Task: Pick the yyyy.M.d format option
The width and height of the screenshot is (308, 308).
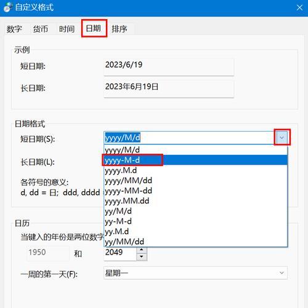Action: [x=195, y=170]
